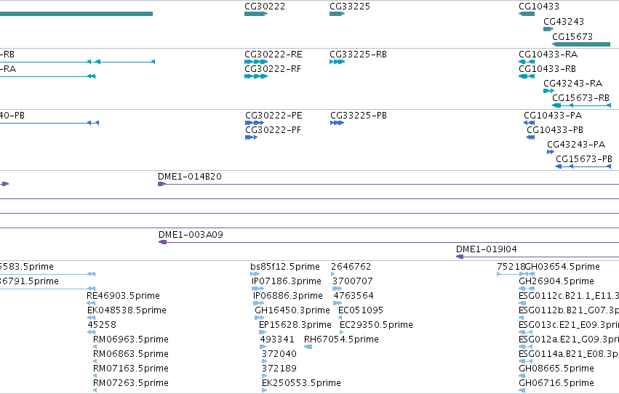The image size is (619, 394).
Task: Click the EC29350.5prime EST label
Action: 376,325
